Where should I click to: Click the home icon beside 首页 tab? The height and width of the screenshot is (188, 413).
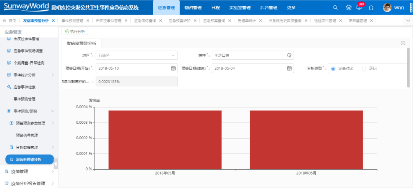pyautogui.click(x=5, y=21)
